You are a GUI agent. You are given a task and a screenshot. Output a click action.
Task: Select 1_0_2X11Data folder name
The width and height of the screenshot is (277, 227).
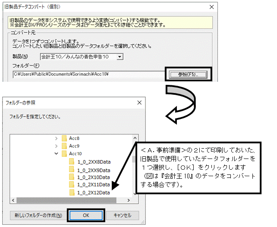click(x=94, y=185)
